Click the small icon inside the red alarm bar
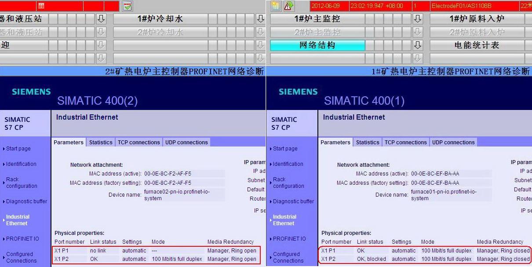This screenshot has width=532, height=267. (41, 6)
